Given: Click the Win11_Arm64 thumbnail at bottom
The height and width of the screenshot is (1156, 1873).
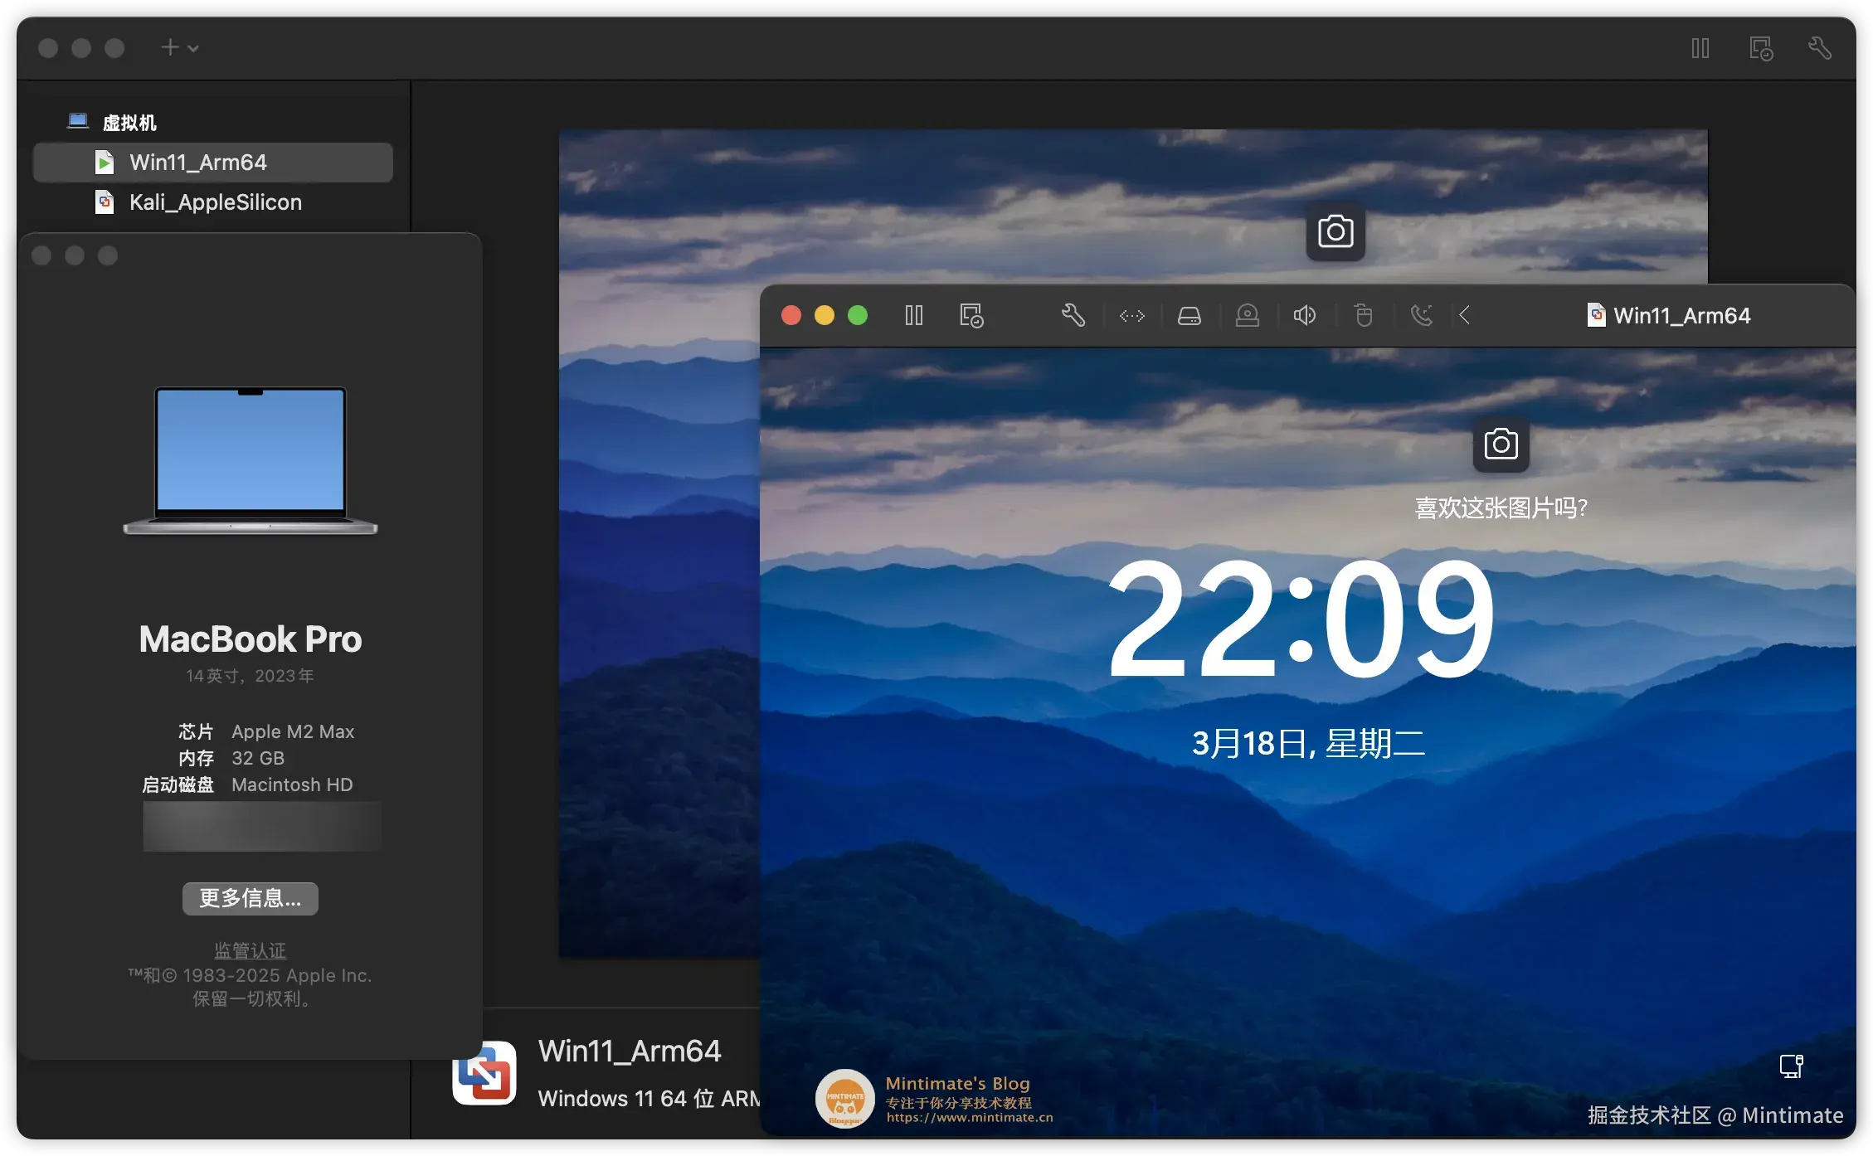Looking at the screenshot, I should click(x=484, y=1073).
